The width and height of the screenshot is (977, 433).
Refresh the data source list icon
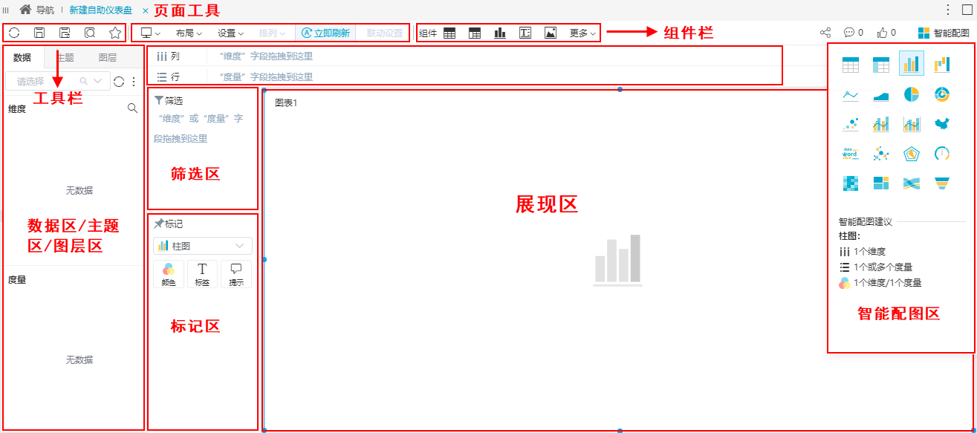119,82
